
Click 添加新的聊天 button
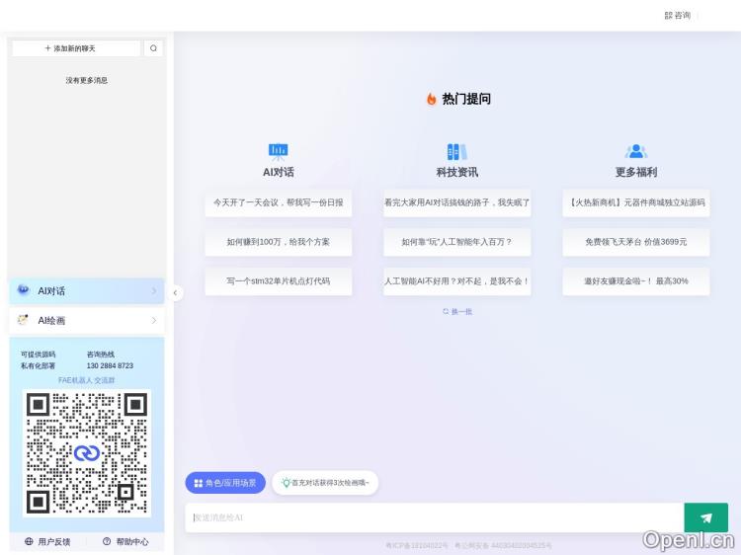point(76,48)
